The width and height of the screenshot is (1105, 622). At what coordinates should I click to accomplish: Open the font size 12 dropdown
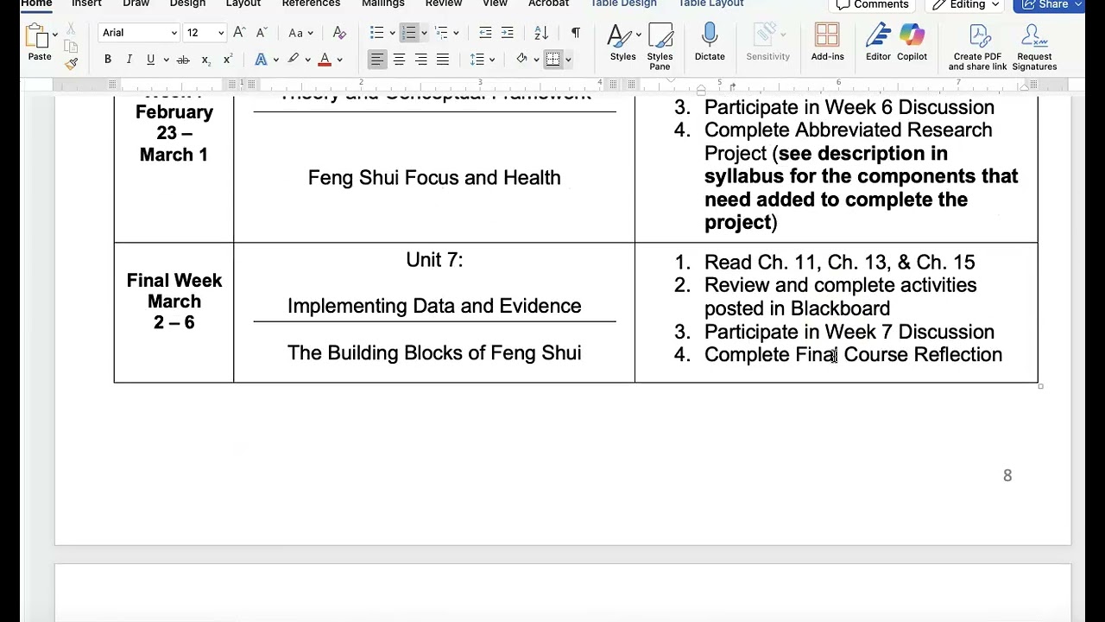pyautogui.click(x=220, y=33)
